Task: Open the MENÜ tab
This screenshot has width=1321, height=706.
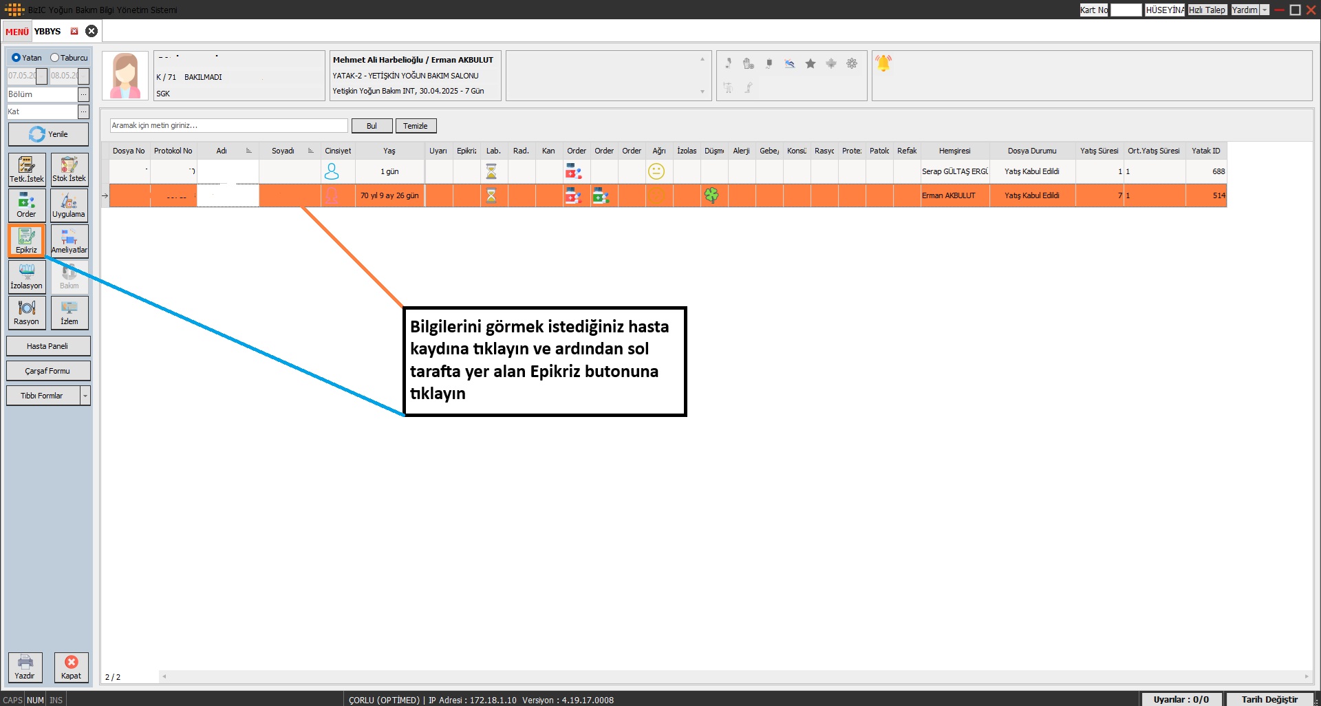Action: 17,32
